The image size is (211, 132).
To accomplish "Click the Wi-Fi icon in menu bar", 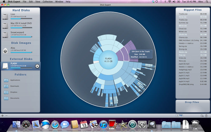I will click(x=170, y=2).
